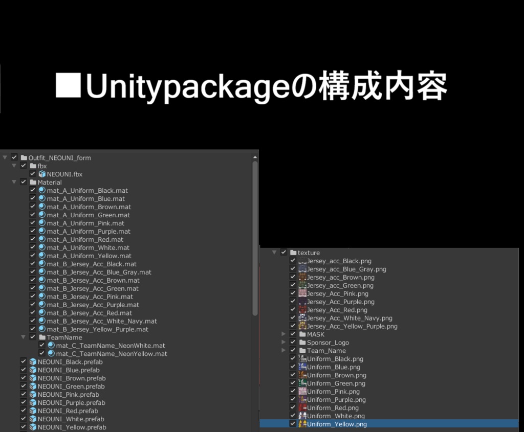Image resolution: width=524 pixels, height=432 pixels.
Task: Toggle the mat_B_Jersey_Acc_Red.mat checkbox
Action: 32,312
